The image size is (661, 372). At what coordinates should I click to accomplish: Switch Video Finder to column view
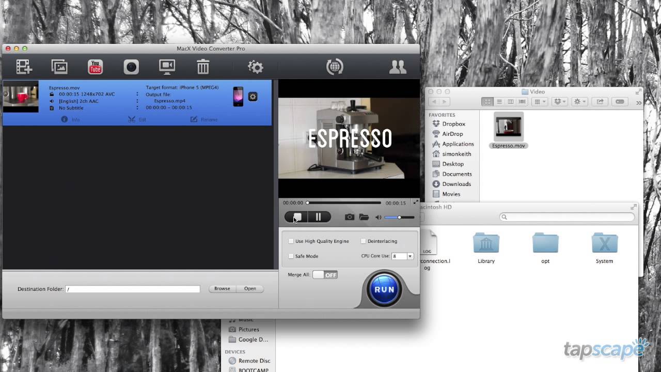pyautogui.click(x=511, y=102)
